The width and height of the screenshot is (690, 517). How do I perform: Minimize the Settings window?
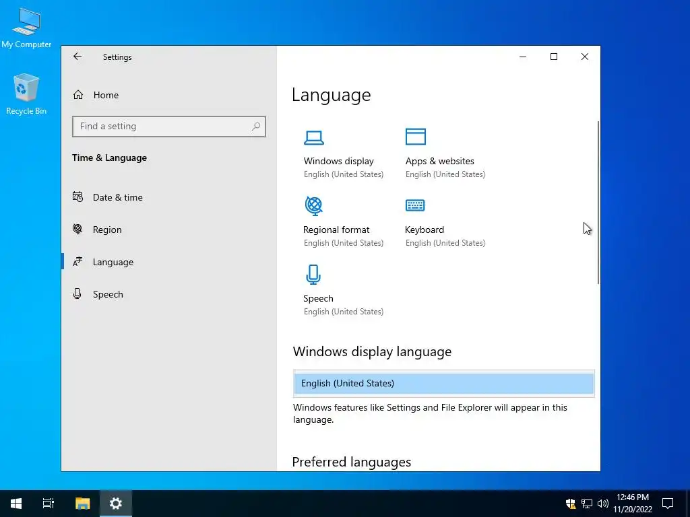(x=523, y=57)
